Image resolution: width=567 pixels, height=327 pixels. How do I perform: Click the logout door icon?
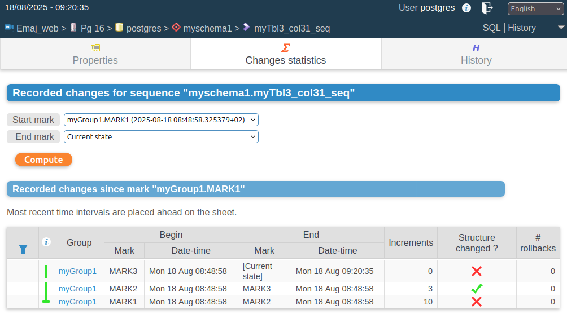[487, 8]
